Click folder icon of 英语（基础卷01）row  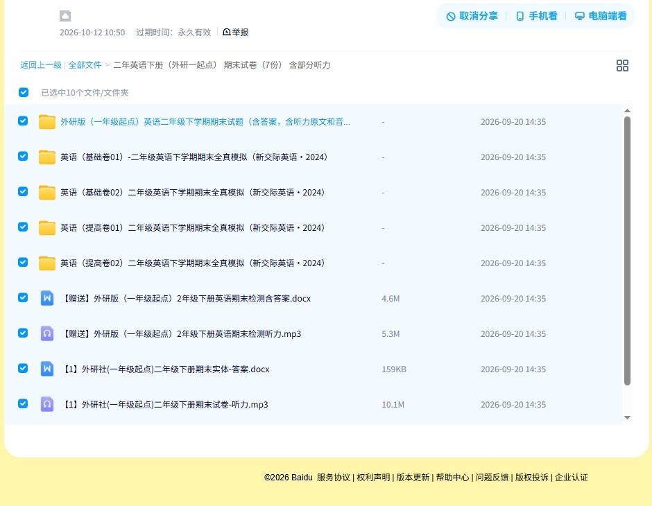pyautogui.click(x=47, y=157)
